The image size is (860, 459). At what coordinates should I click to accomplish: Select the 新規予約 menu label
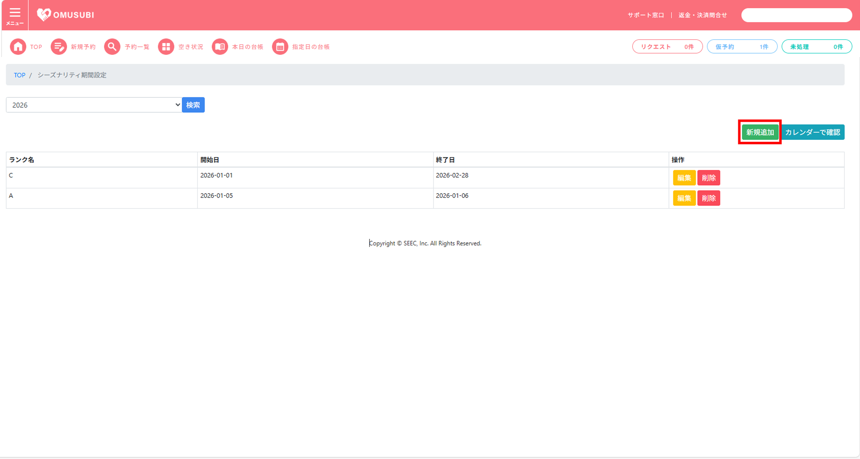point(83,47)
